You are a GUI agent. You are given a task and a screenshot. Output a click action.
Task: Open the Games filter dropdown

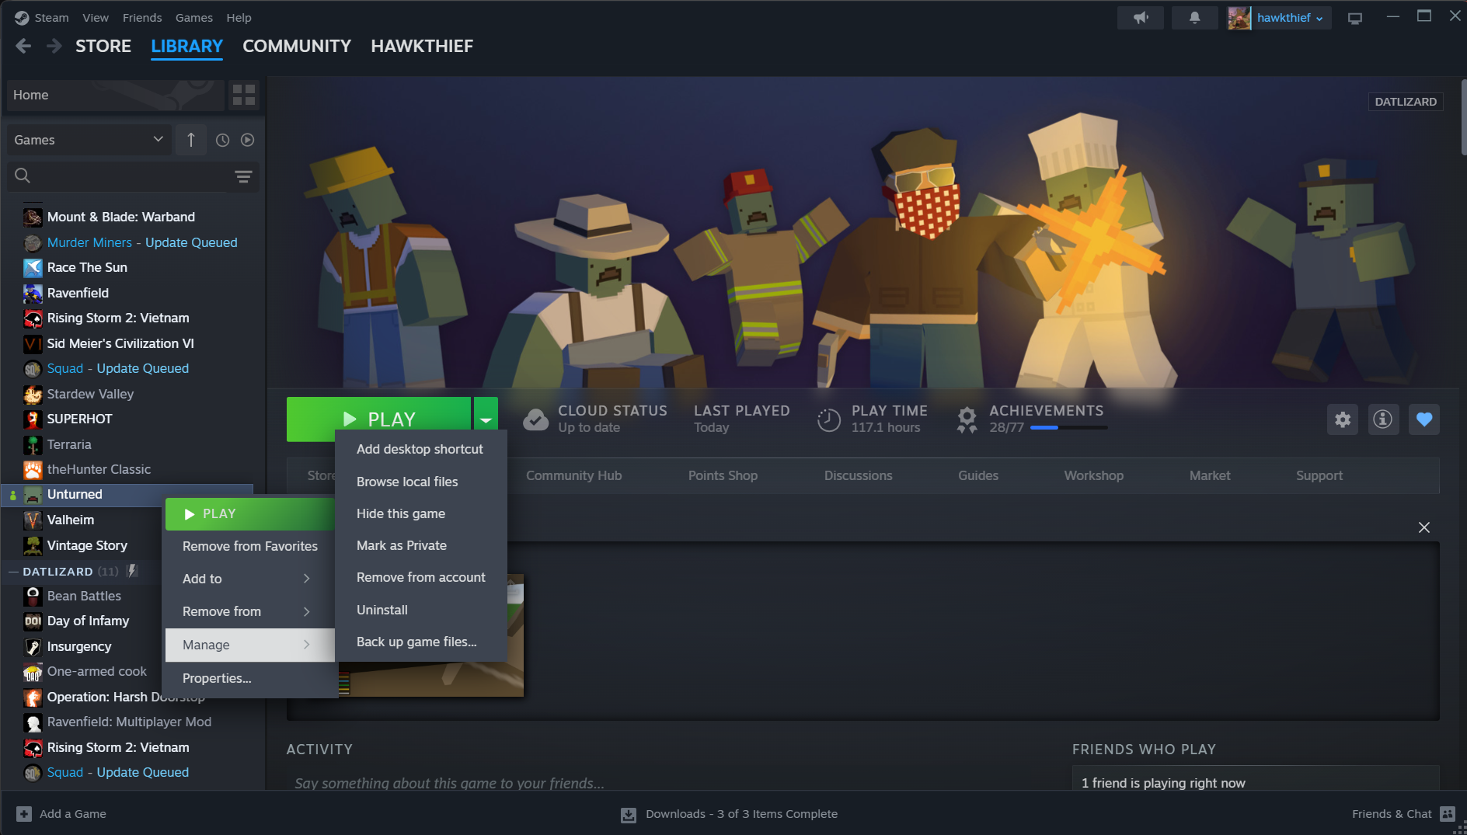point(89,140)
